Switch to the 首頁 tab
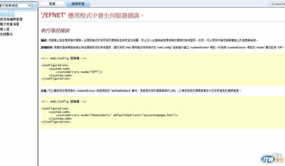 [52, 4]
